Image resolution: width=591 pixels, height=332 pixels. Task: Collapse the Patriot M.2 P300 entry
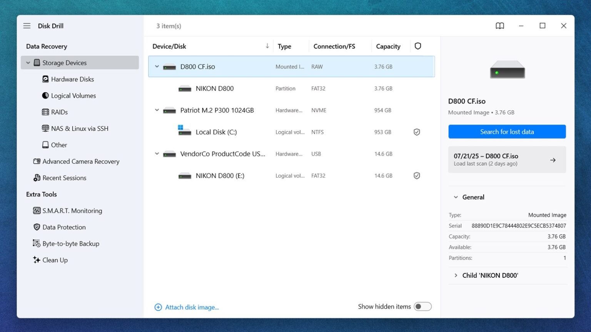(x=157, y=110)
